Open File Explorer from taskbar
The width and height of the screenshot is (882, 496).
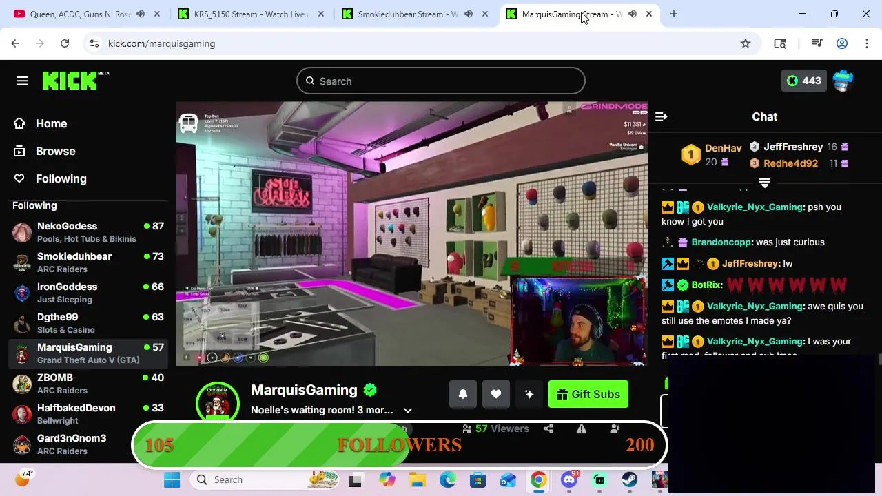(417, 479)
